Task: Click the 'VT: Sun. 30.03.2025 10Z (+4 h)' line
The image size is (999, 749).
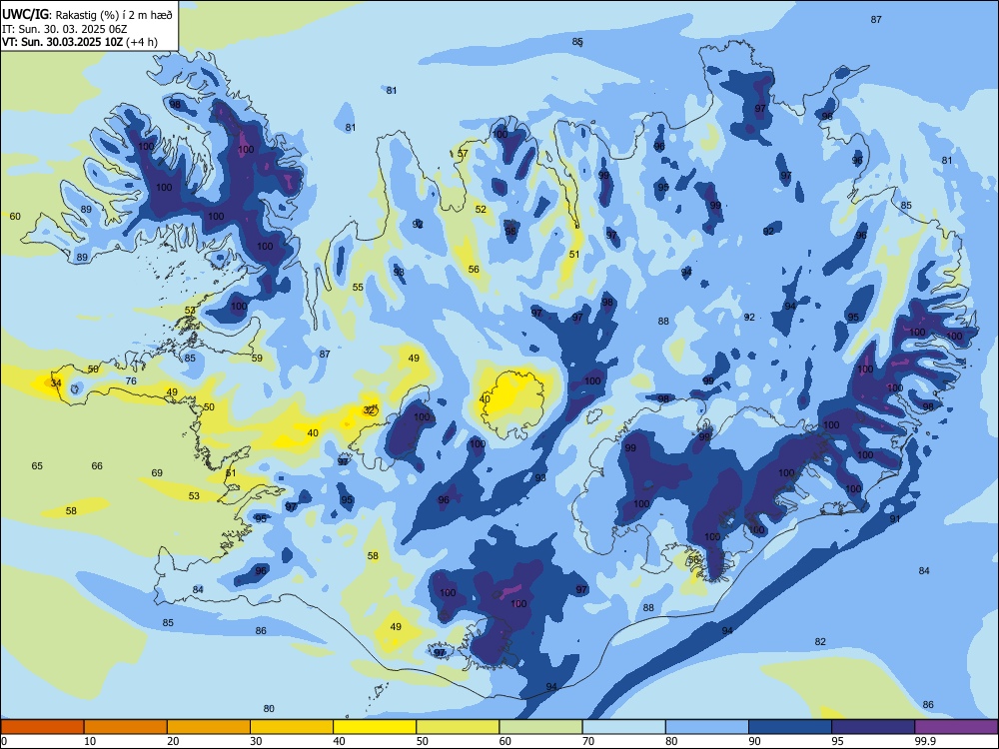Action: click(x=80, y=42)
